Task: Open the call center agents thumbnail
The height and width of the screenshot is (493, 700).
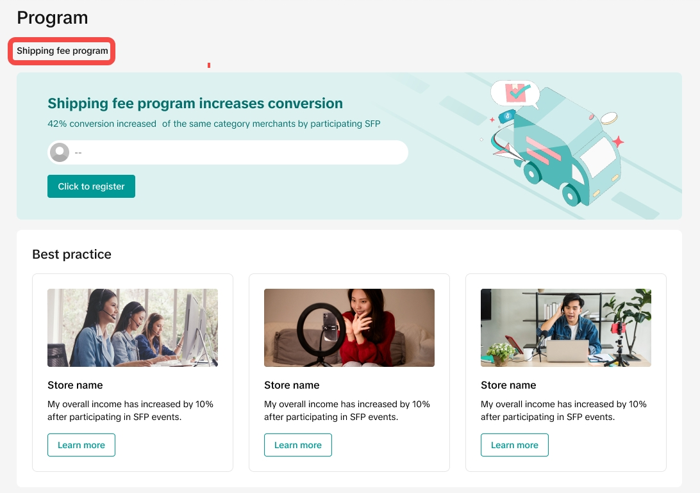Action: point(133,328)
